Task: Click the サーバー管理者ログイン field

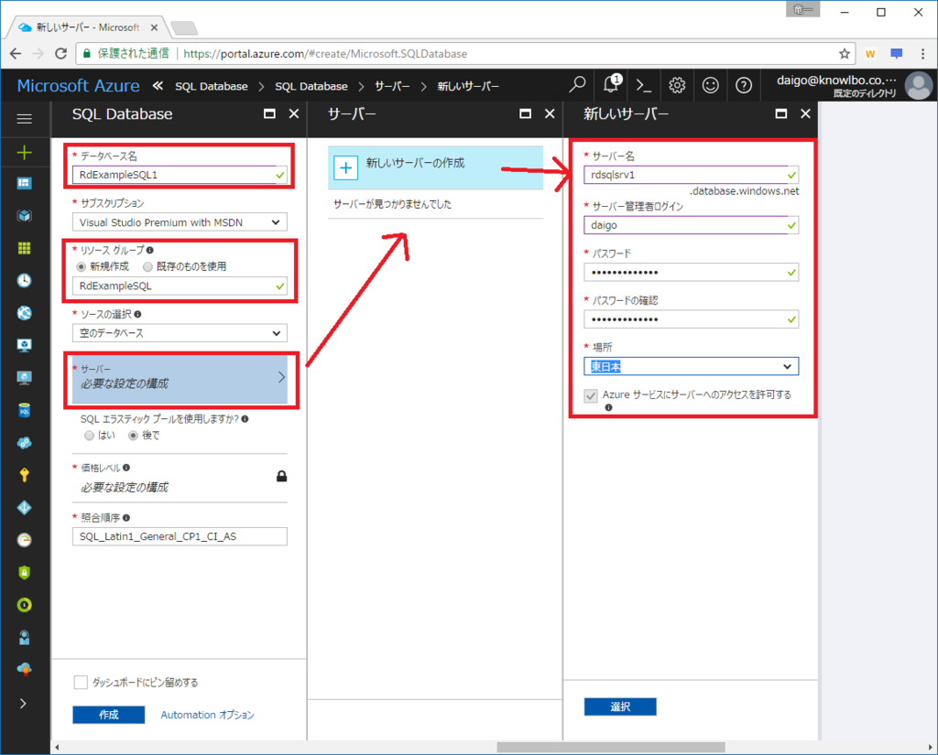Action: coord(691,225)
